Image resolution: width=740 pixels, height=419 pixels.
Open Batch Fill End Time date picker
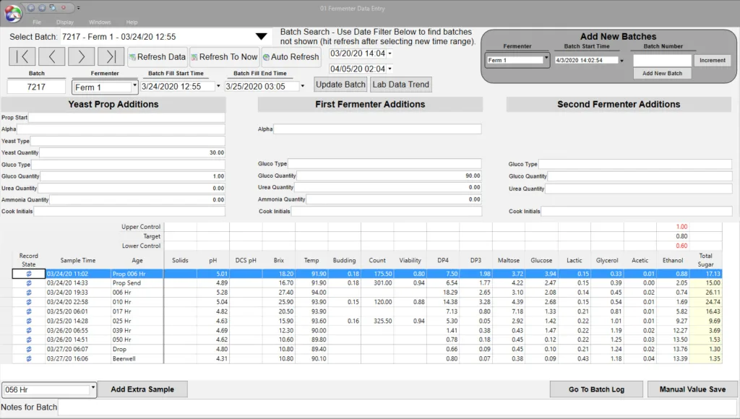coord(303,87)
